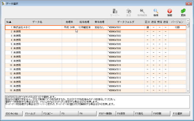Image resolution: width=194 pixels, height=121 pixels.
Task: Click the ¥DB¥DAT008 folder cell
Action: [126, 57]
